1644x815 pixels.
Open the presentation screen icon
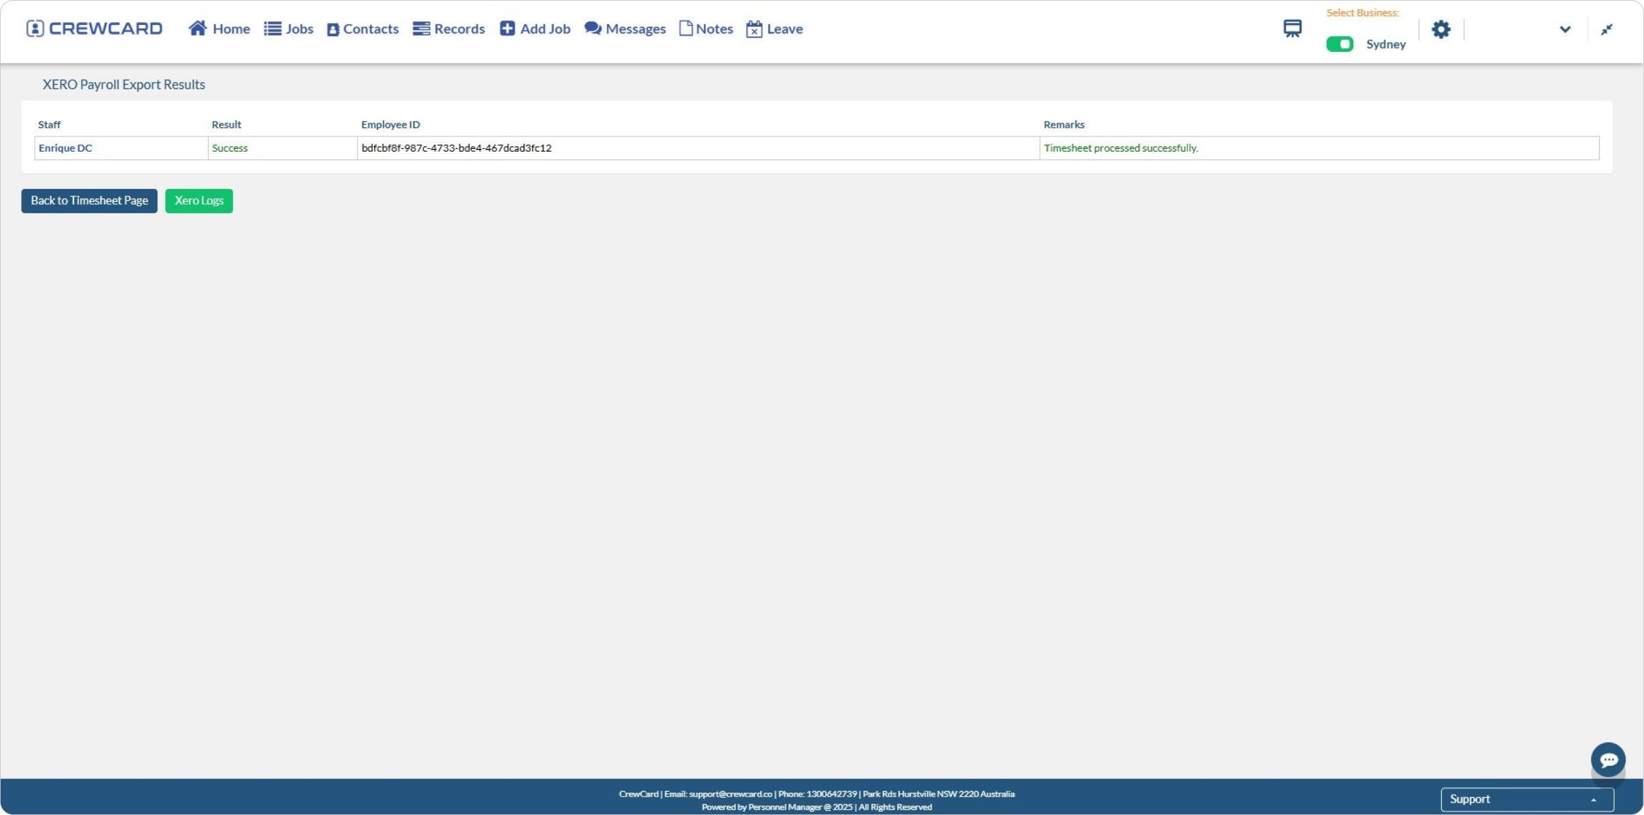[1292, 29]
